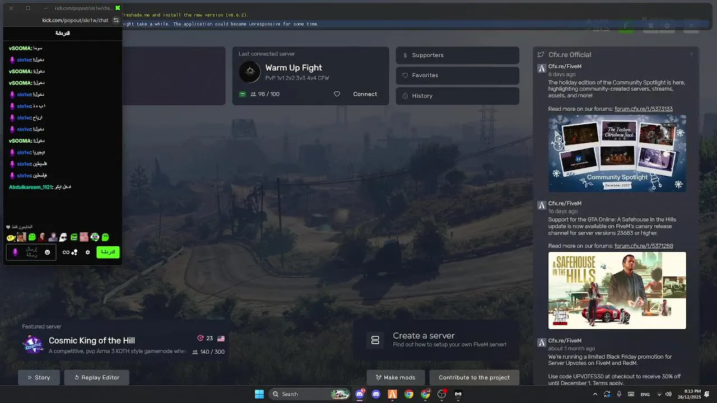717x403 pixels.
Task: Open the emoji picker in chat input
Action: pyautogui.click(x=47, y=252)
